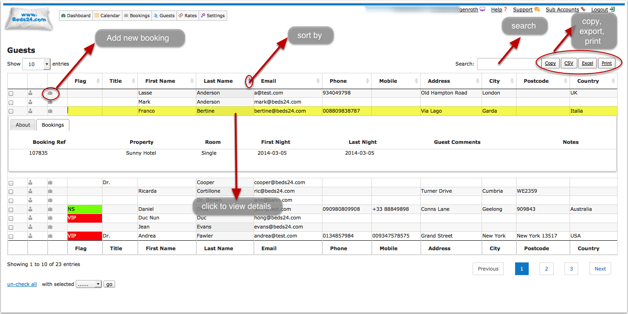628x314 pixels.
Task: Sort guests by Flag column arrows
Action: pos(98,81)
